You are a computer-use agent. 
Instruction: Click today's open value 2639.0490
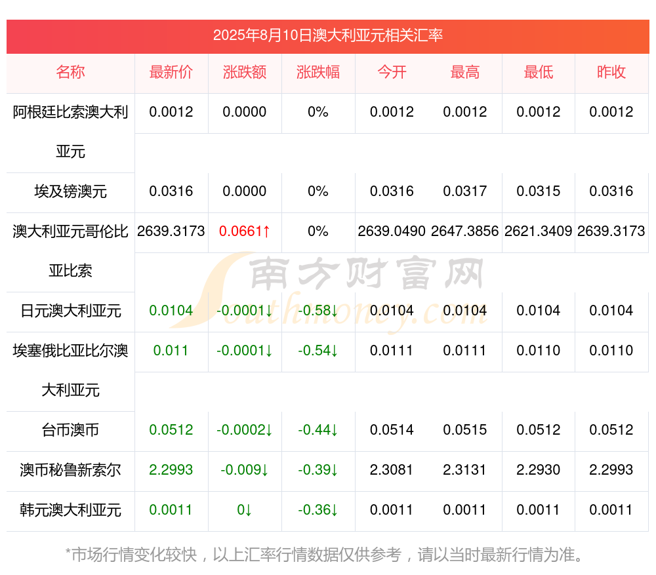pos(392,231)
